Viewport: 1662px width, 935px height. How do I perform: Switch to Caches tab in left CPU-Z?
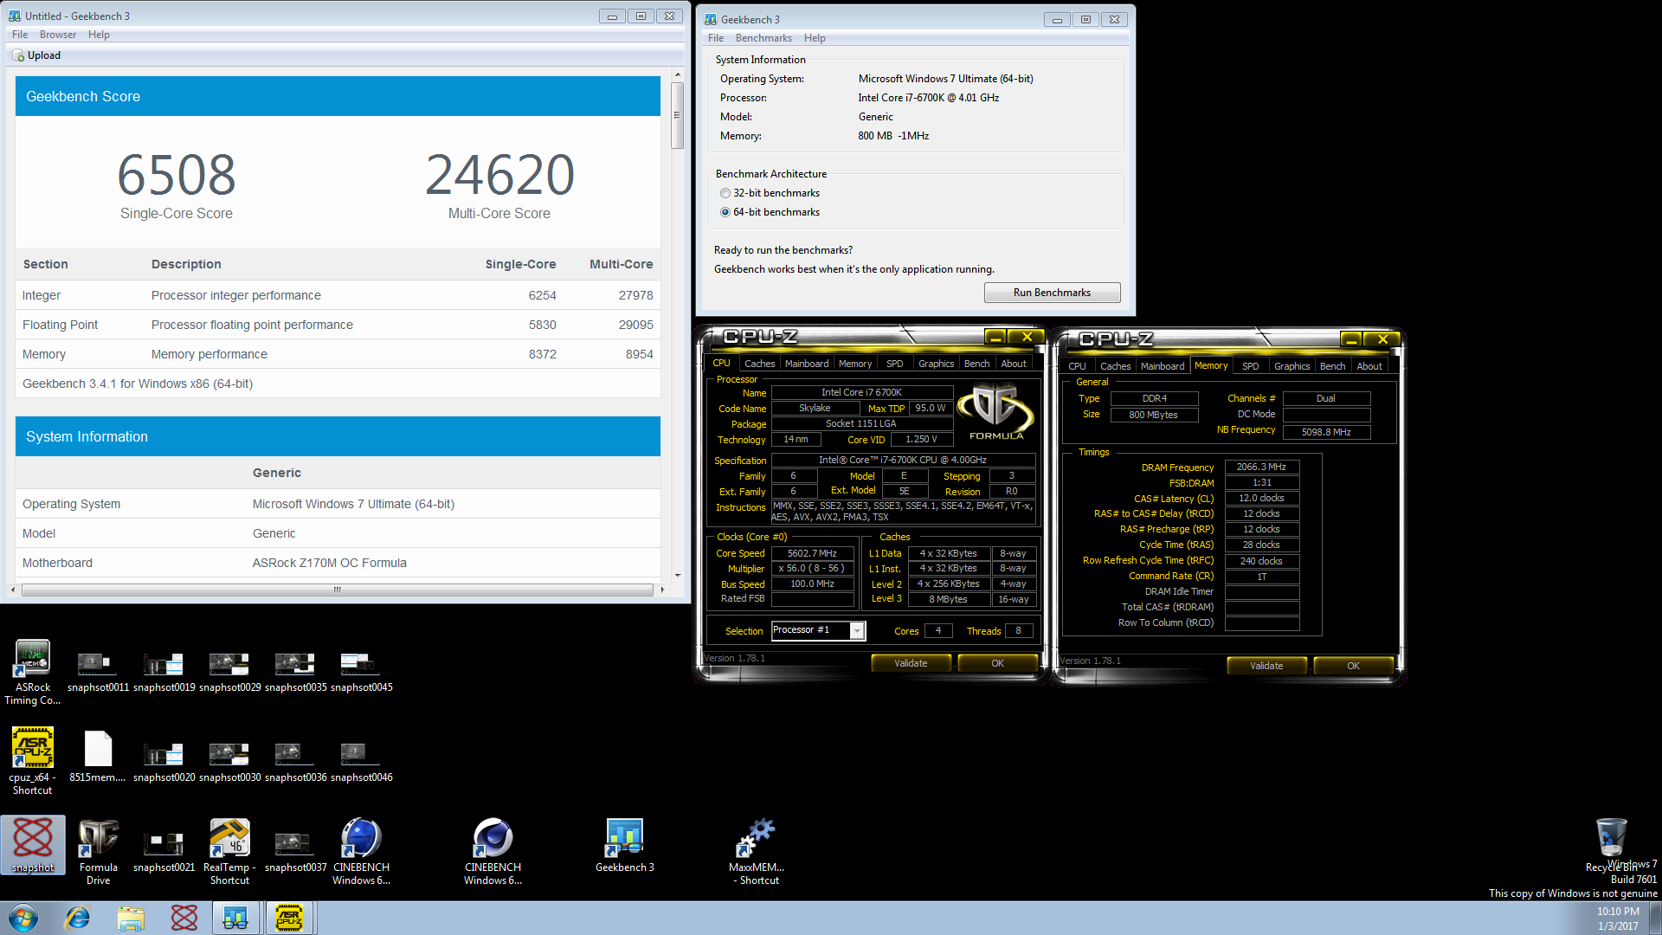click(759, 364)
